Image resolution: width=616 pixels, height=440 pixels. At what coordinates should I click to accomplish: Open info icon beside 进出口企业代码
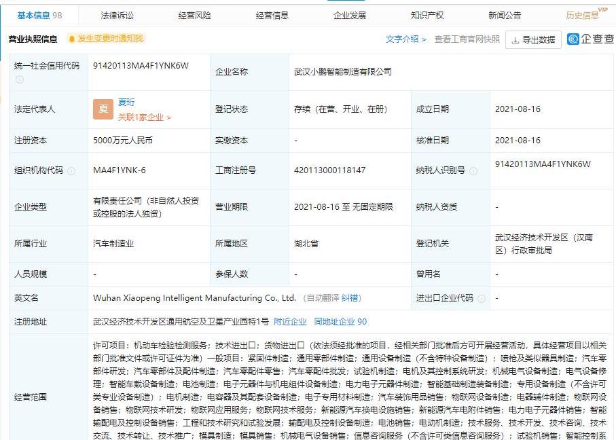pyautogui.click(x=482, y=299)
